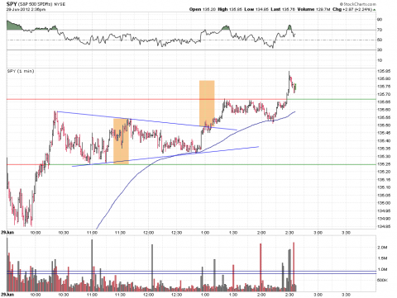Click the High value 135.85
Screen dimensions: 397x298
(236, 9)
